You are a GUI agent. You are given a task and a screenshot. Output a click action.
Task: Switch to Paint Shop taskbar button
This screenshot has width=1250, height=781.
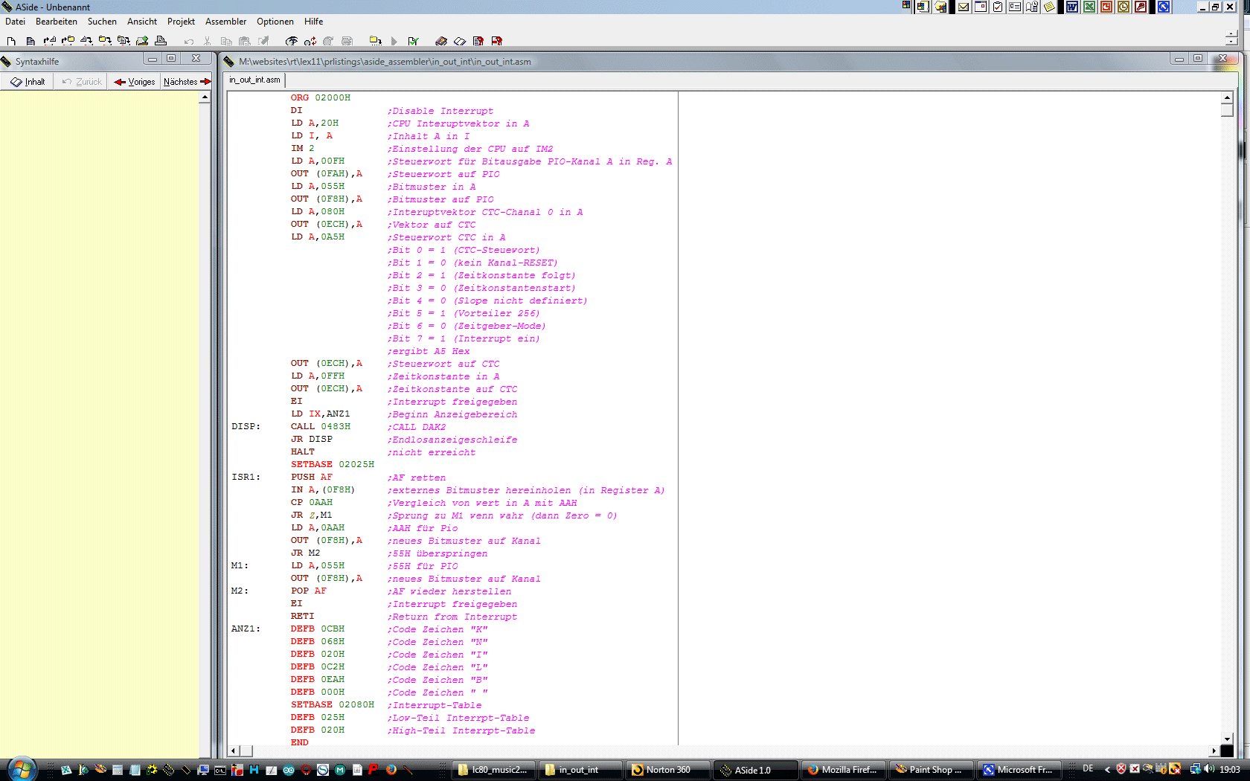point(931,770)
